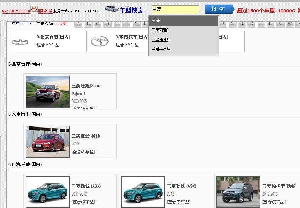Filter by letter F button
300x208 pixels.
[x=126, y=24]
